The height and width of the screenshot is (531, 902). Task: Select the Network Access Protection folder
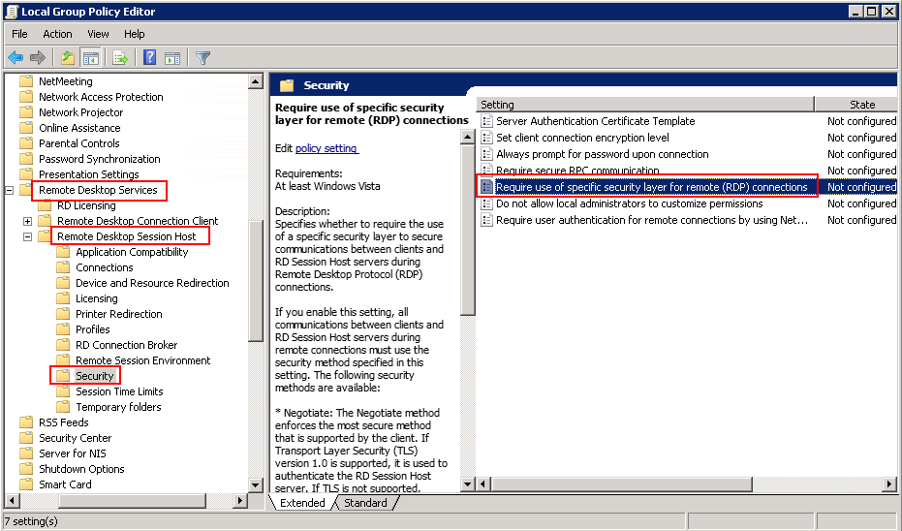click(101, 97)
